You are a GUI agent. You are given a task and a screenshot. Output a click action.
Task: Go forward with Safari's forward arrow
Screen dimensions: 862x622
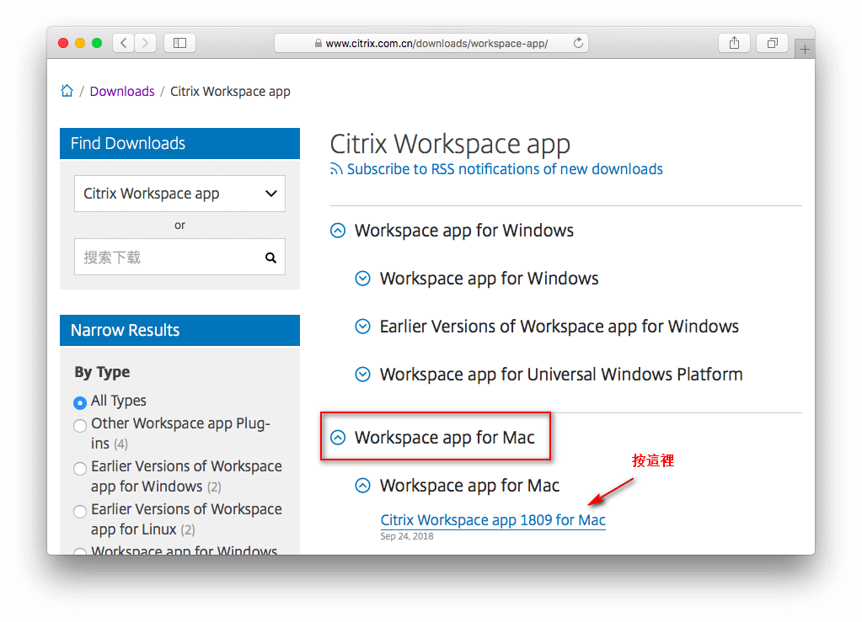pyautogui.click(x=145, y=43)
